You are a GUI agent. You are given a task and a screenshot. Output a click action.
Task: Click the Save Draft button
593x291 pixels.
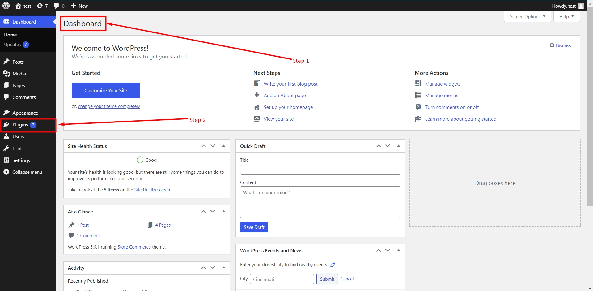(254, 227)
